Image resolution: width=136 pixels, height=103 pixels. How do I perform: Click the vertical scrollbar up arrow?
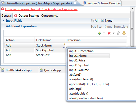(132, 9)
